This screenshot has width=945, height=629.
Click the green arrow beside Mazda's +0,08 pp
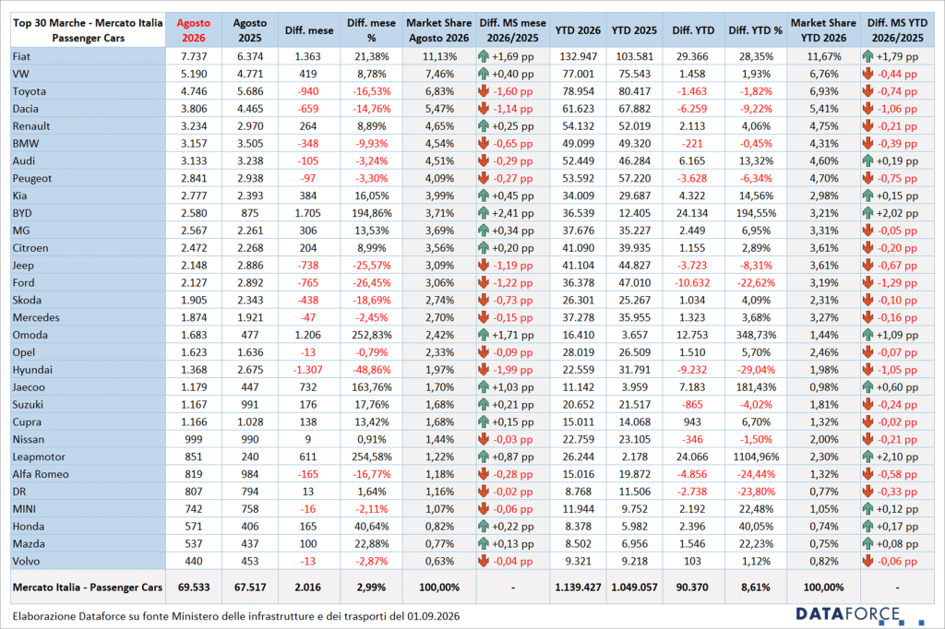click(867, 544)
